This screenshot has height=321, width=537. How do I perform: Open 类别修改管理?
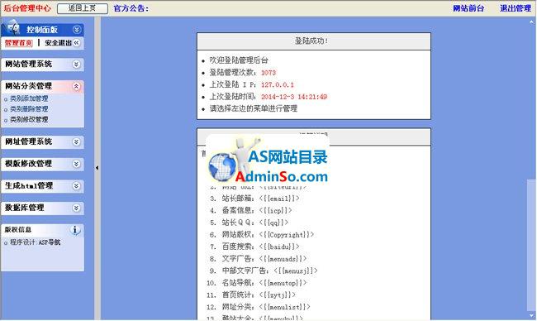(29, 120)
